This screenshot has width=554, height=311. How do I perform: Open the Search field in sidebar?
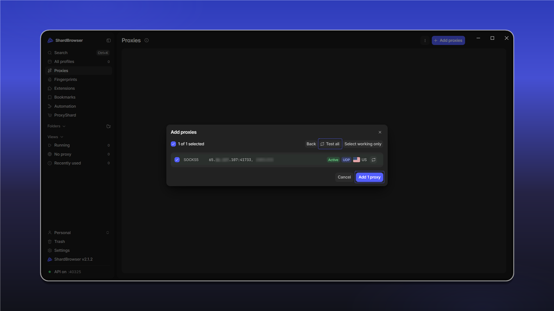point(78,53)
